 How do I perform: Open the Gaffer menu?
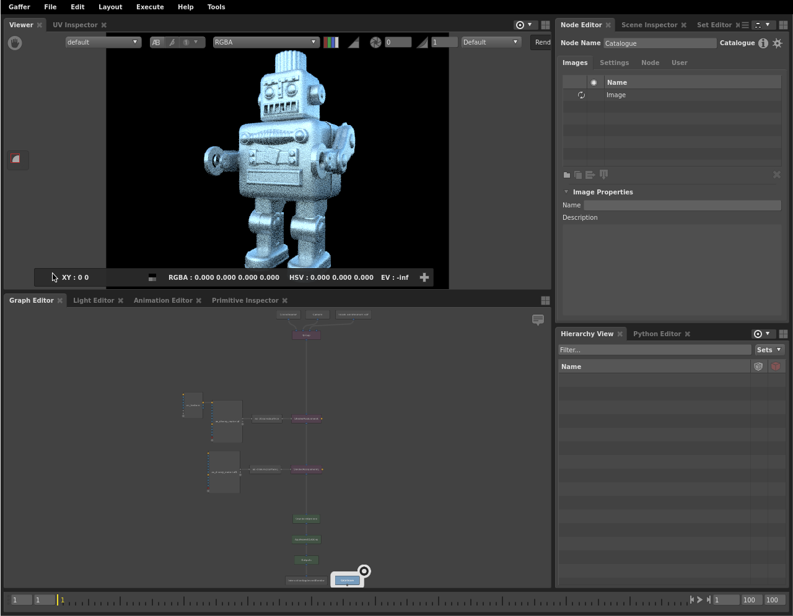19,7
